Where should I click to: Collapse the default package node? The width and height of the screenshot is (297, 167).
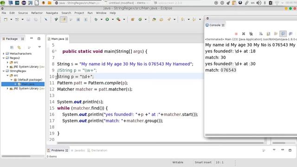click(11, 80)
